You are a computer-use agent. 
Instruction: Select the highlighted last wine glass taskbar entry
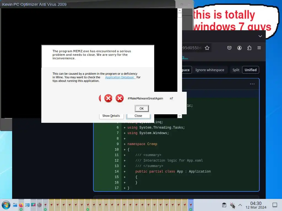point(191,205)
